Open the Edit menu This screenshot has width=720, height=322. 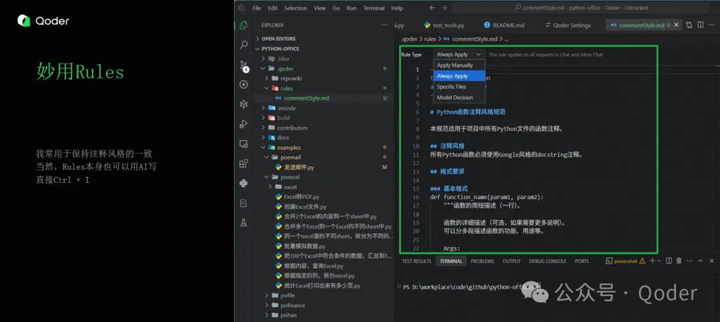(273, 8)
